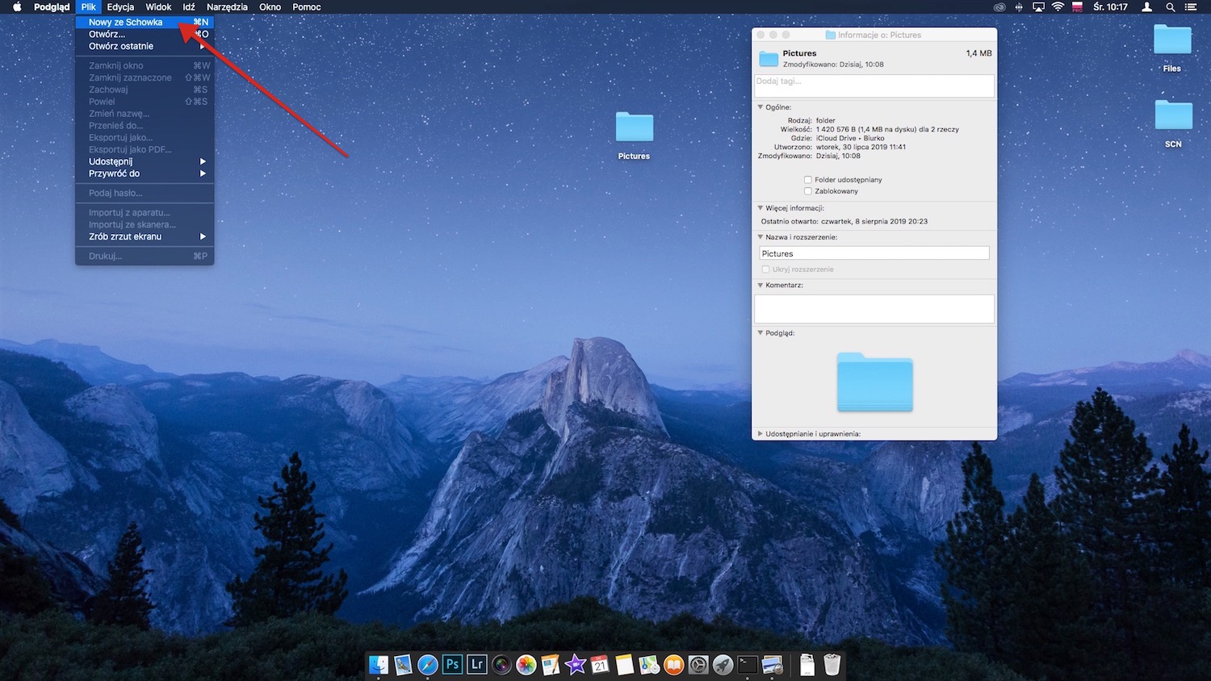Launch Adobe Lightroom from the Dock
The width and height of the screenshot is (1211, 681).
[x=476, y=664]
